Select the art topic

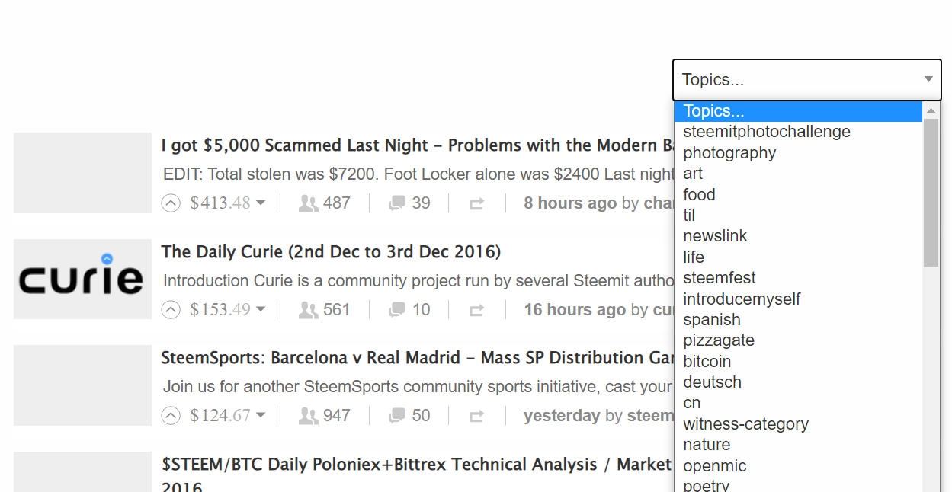click(x=798, y=174)
